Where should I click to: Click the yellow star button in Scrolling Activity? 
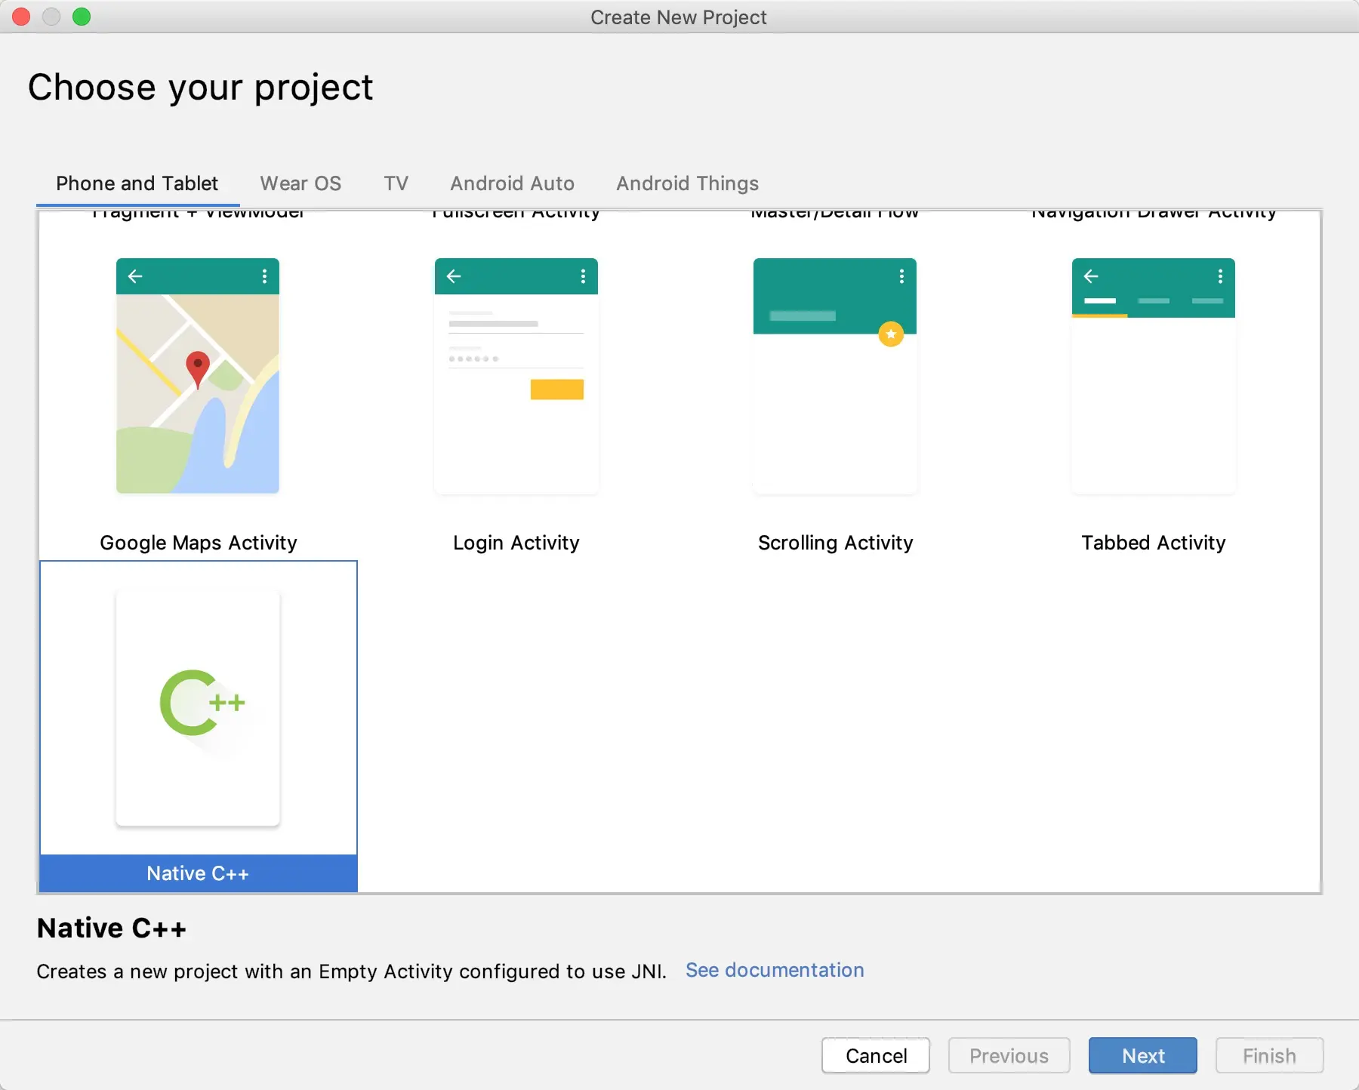891,334
